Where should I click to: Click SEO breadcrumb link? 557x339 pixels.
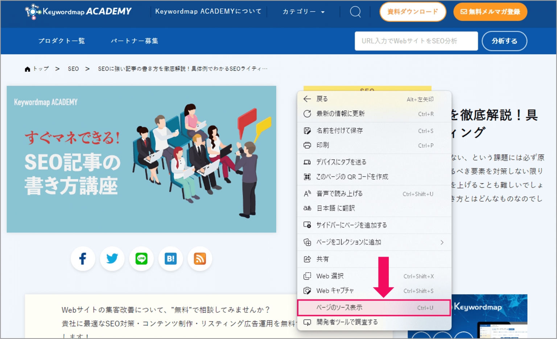click(73, 69)
